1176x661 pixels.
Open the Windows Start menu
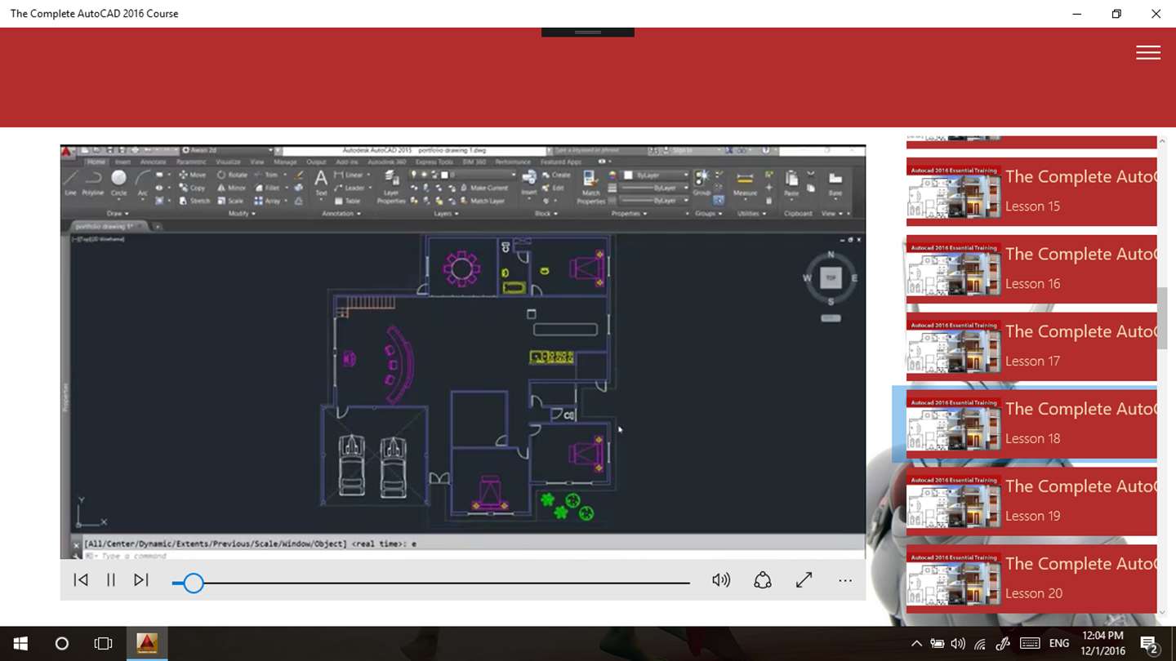20,644
